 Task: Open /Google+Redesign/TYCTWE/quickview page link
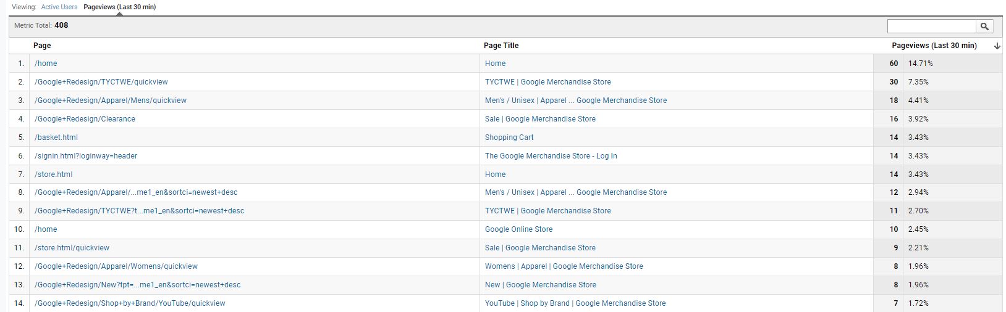pos(101,82)
